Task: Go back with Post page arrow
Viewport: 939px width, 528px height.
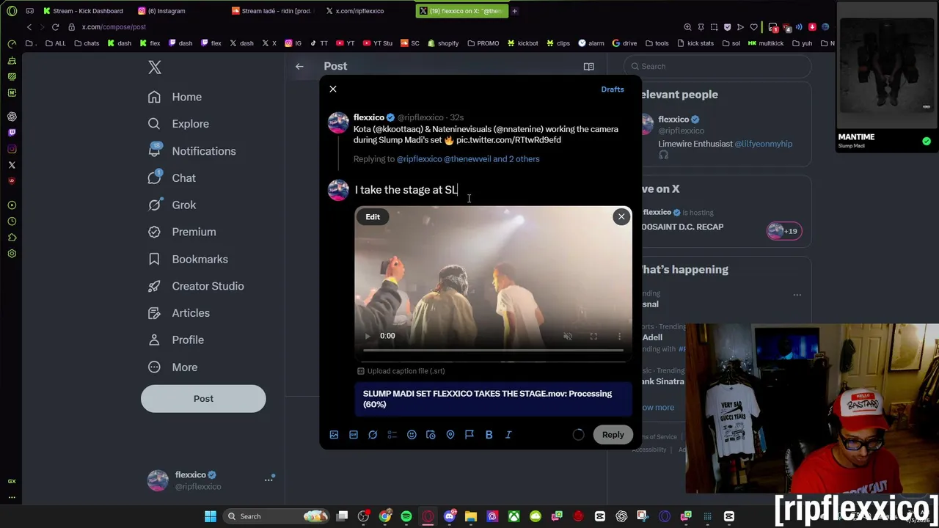Action: 299,67
